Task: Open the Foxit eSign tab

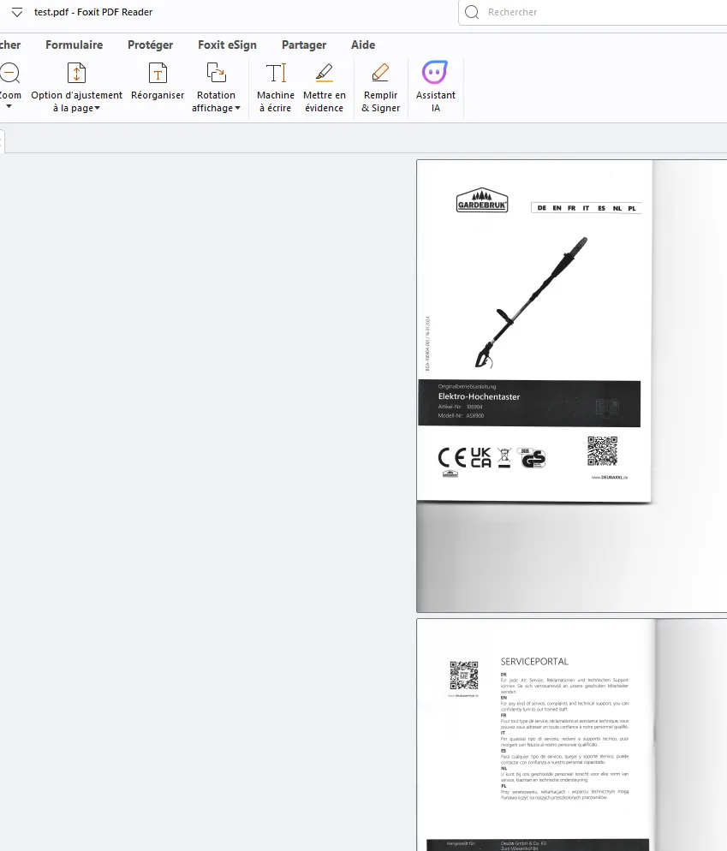Action: click(227, 45)
